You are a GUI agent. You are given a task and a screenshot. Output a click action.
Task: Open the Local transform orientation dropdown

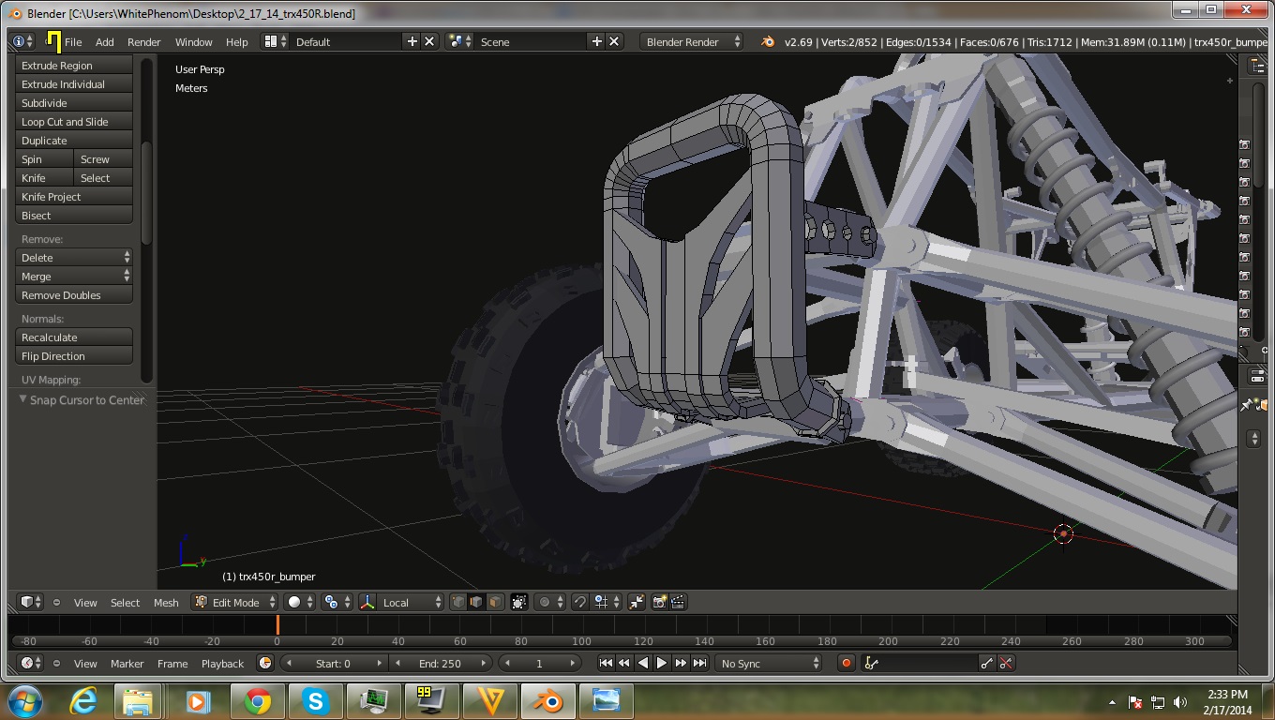point(410,602)
